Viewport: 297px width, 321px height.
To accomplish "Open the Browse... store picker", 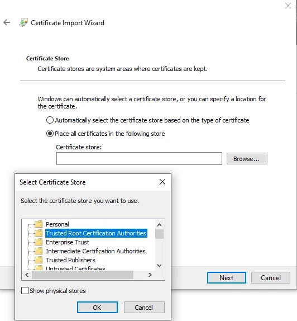I will (x=247, y=159).
